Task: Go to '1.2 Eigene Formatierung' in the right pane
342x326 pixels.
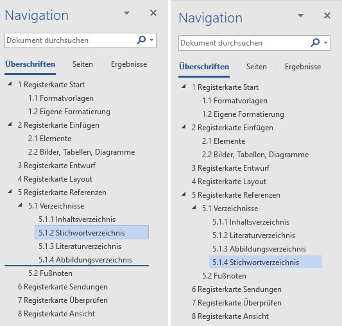Action: [243, 114]
